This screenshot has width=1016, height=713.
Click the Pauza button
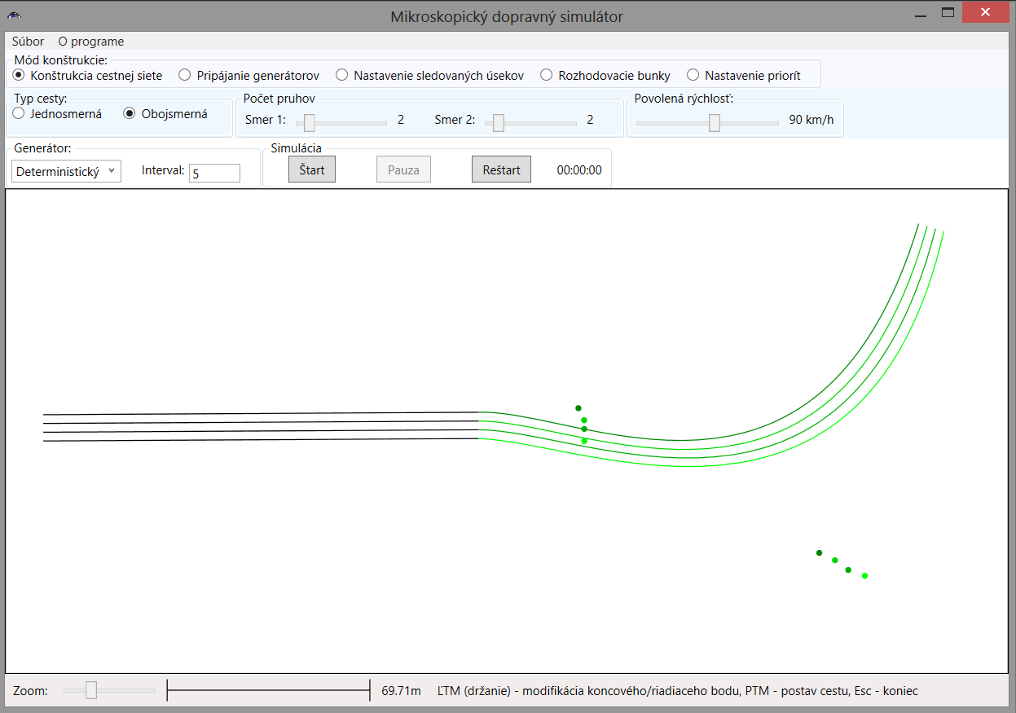tap(403, 169)
